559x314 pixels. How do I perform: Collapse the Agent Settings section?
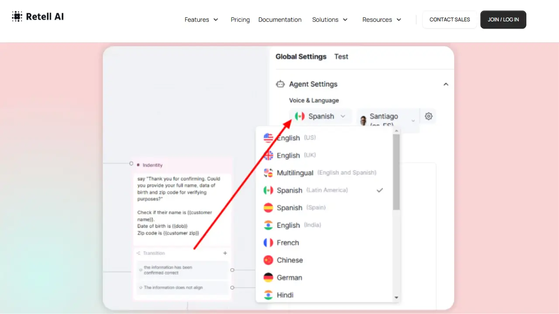[x=446, y=84]
